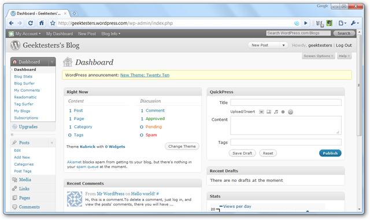Click the blue play arrow in address bar

[306, 23]
